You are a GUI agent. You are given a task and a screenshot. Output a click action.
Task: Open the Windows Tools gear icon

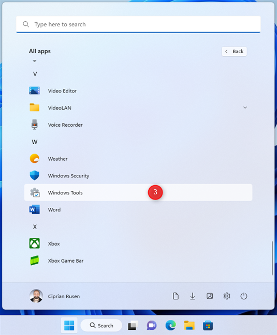35,192
